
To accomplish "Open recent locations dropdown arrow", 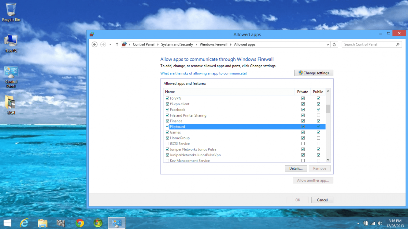I will 110,45.
